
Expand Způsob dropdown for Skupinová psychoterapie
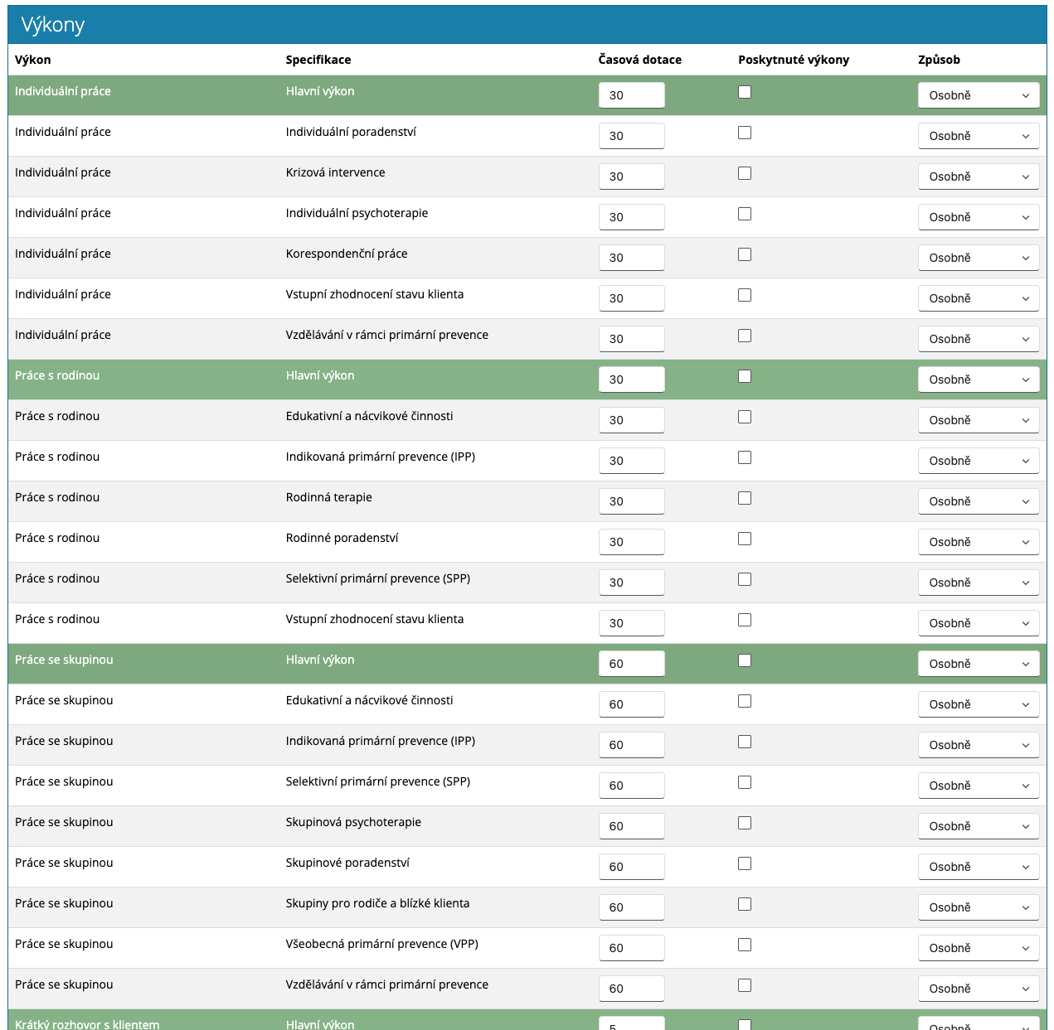979,826
